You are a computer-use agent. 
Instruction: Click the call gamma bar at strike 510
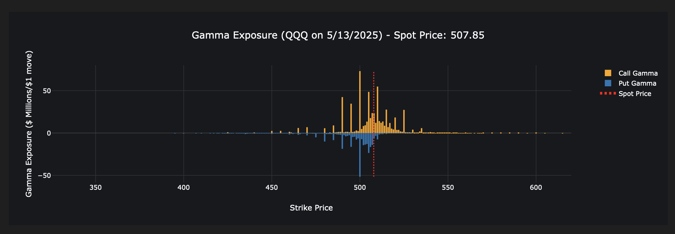[x=377, y=110]
